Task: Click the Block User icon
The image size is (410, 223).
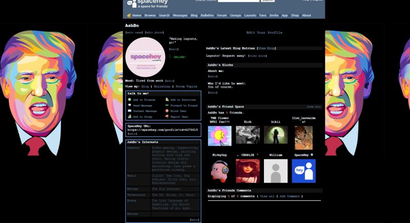Action: (167, 111)
